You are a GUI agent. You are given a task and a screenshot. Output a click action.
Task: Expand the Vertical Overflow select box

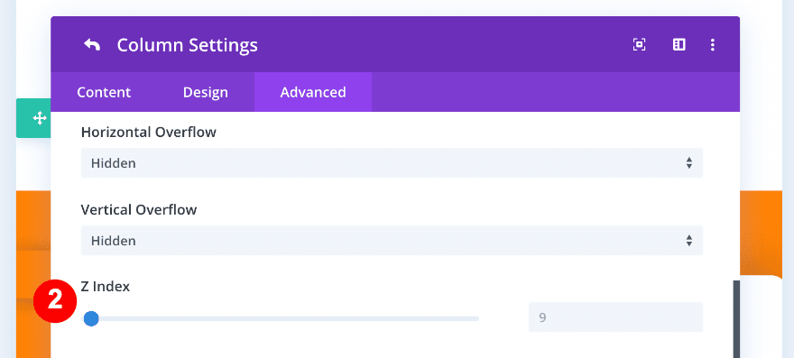point(392,240)
